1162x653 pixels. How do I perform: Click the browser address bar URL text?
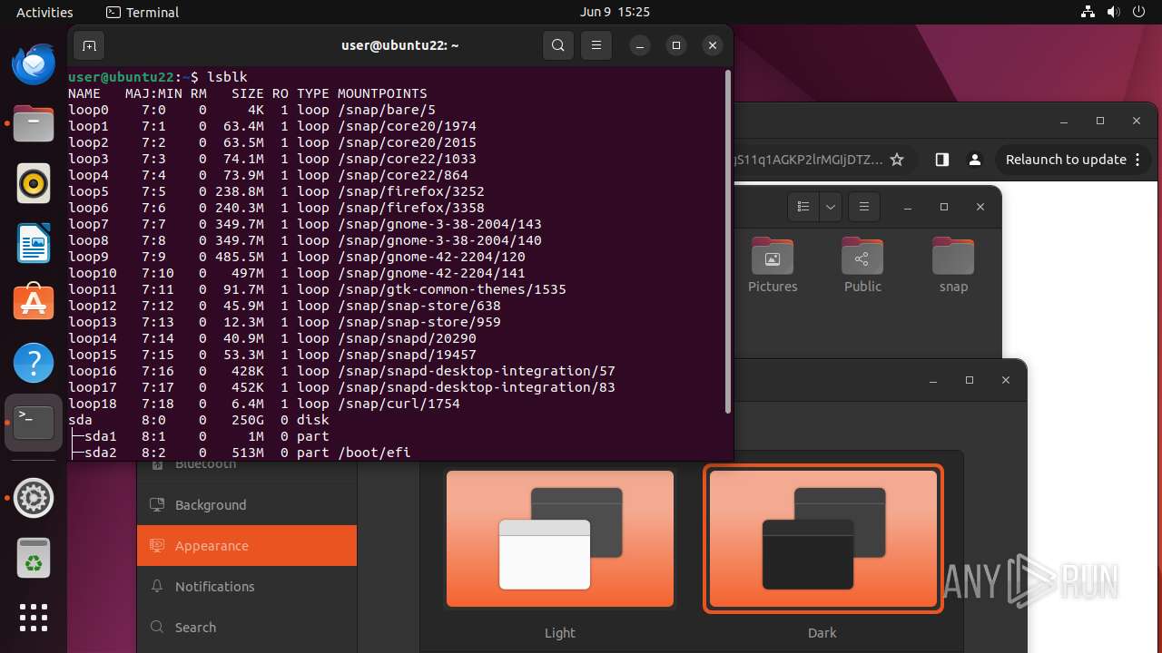(x=808, y=160)
